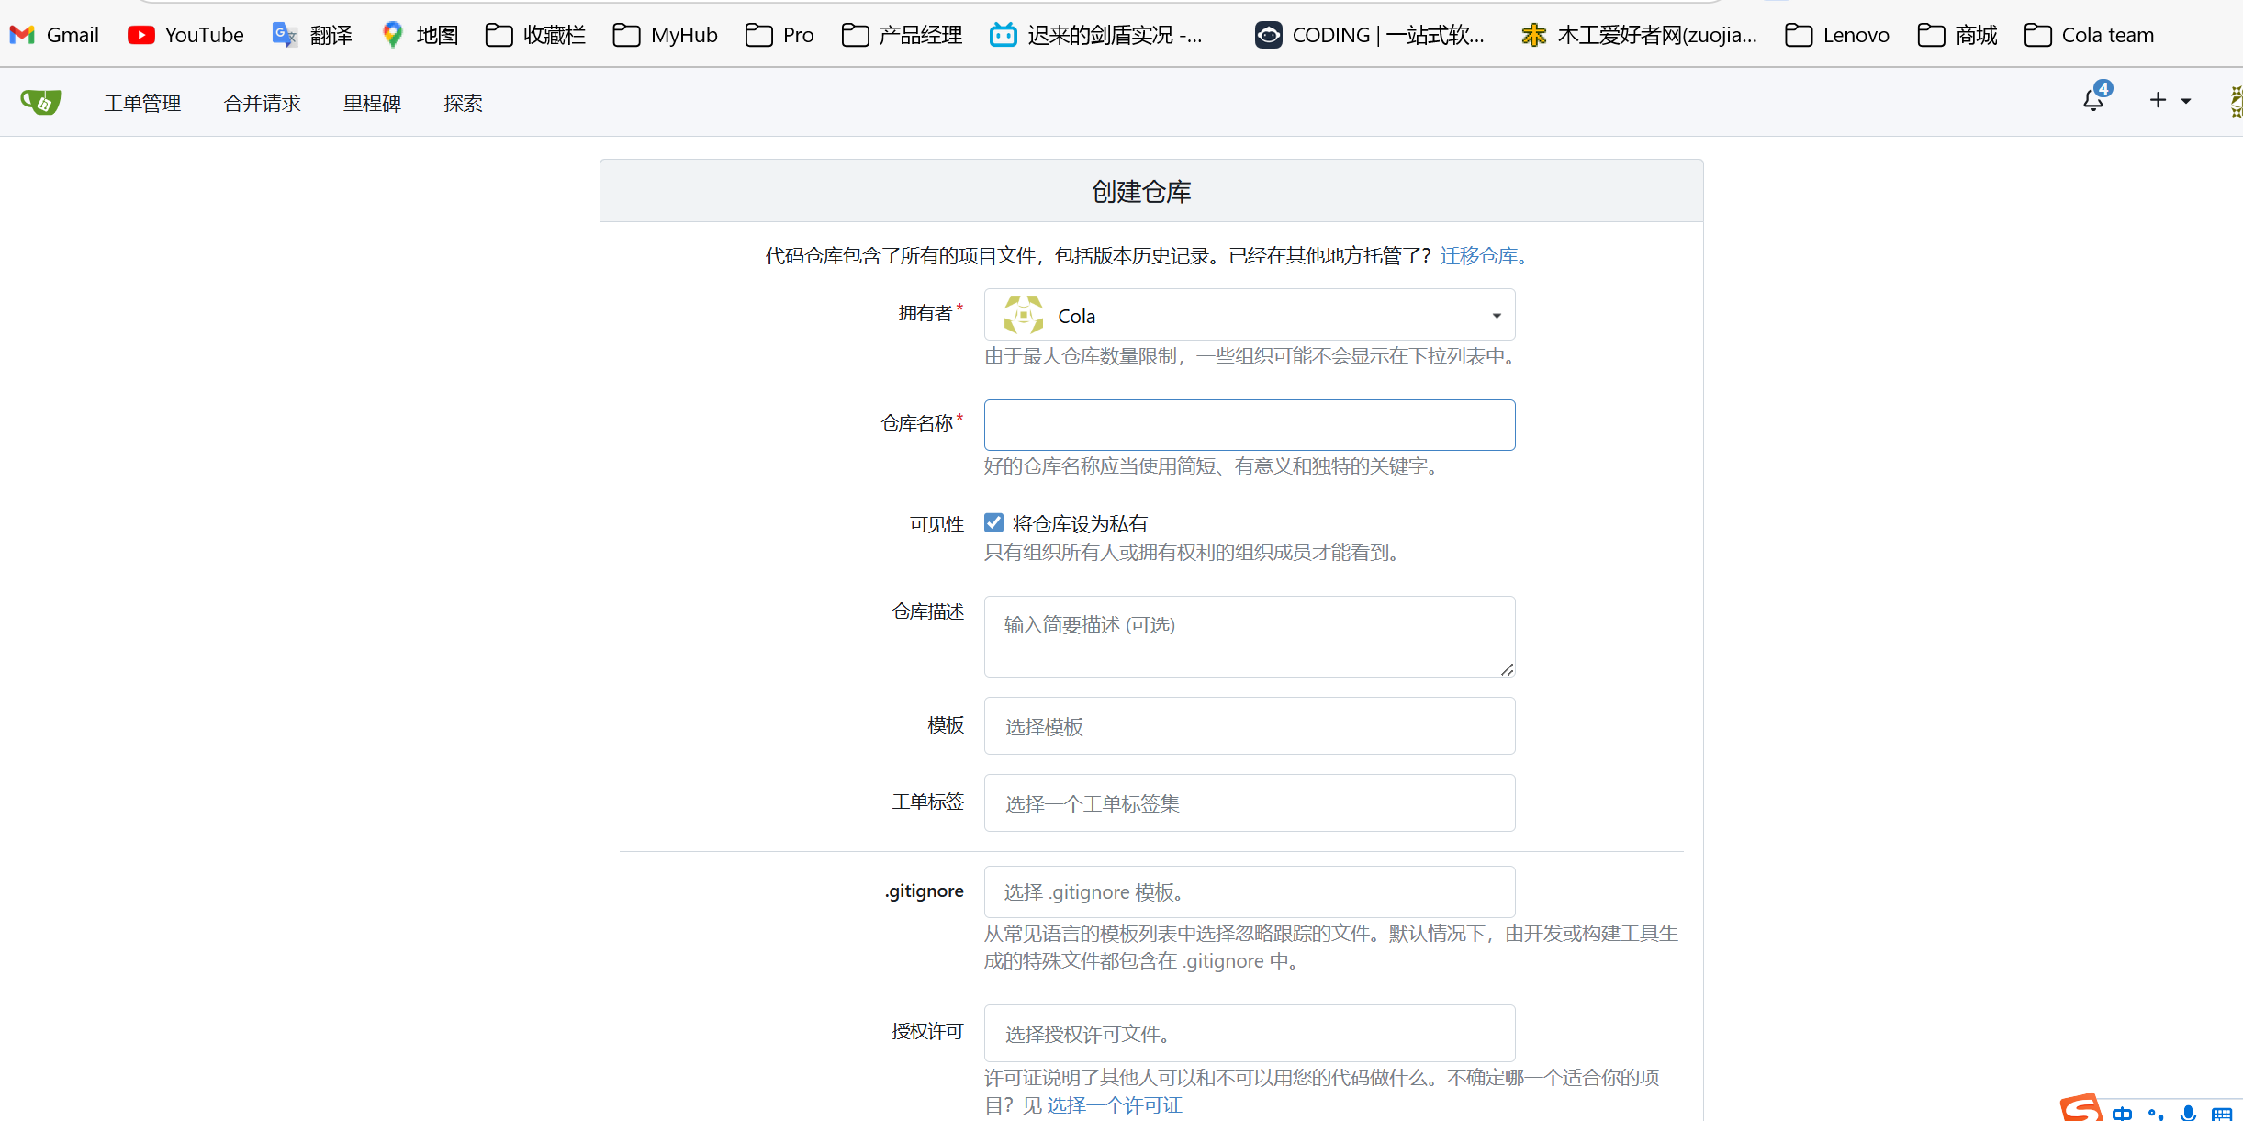The height and width of the screenshot is (1121, 2243).
Task: Click the 迁移仓库 link
Action: click(x=1478, y=255)
